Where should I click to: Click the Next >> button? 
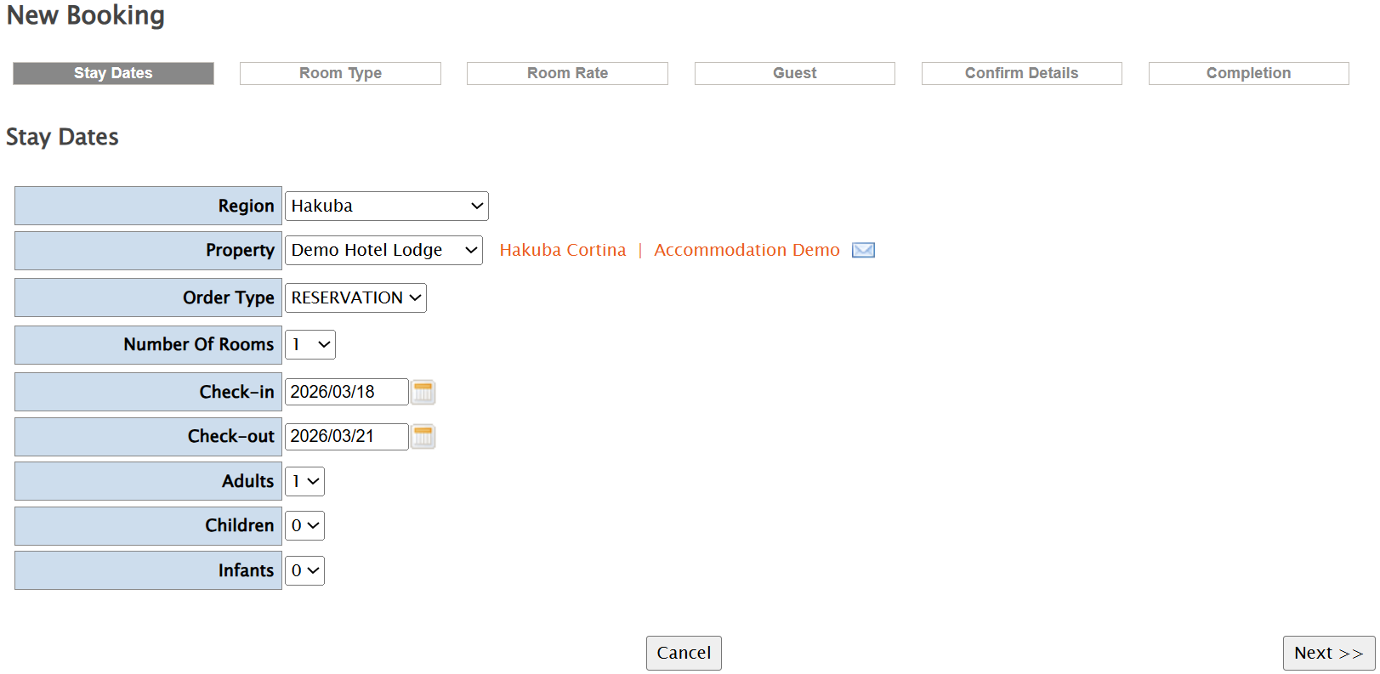[1328, 653]
